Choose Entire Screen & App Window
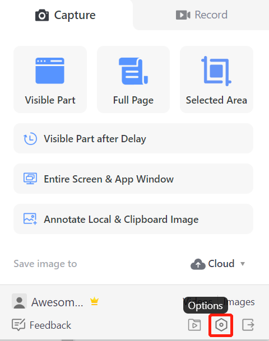The width and height of the screenshot is (269, 341). coord(133,179)
